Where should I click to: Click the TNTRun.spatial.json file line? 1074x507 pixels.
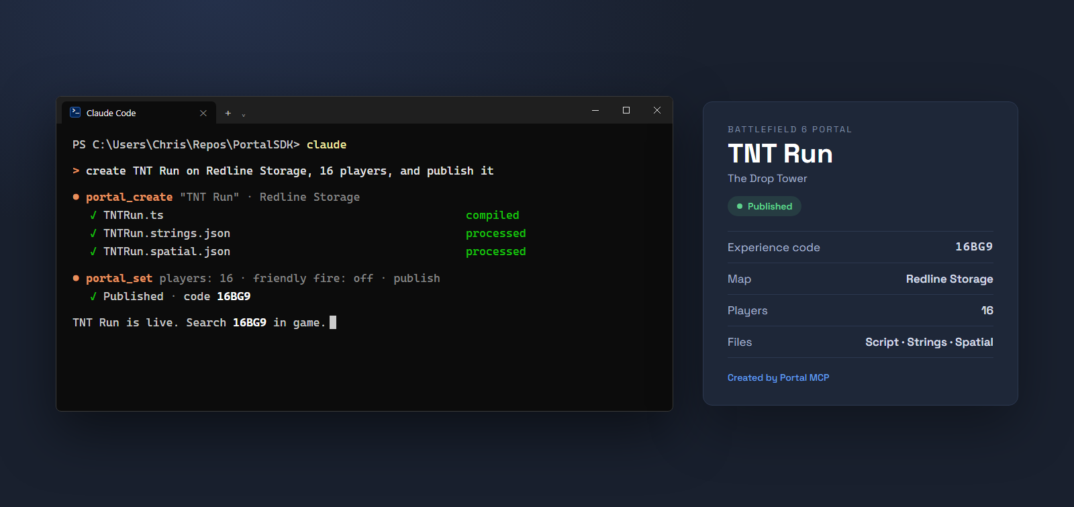(x=166, y=251)
